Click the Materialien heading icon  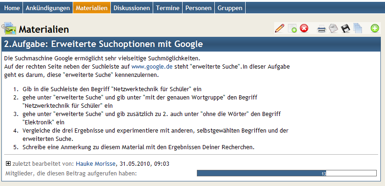pyautogui.click(x=9, y=29)
